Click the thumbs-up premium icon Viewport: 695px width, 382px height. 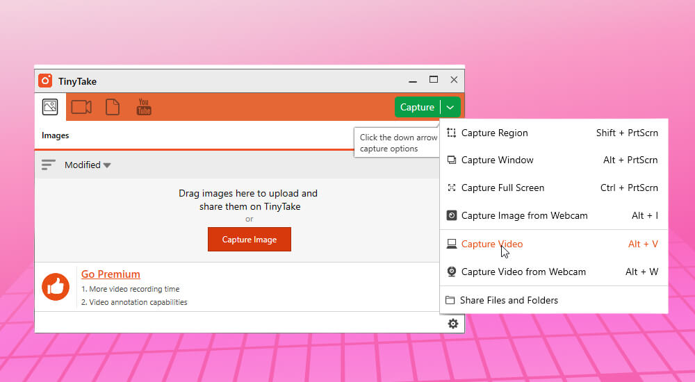pyautogui.click(x=56, y=287)
